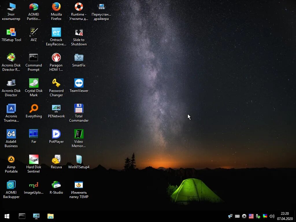Open the Windows Start menu

7,216
